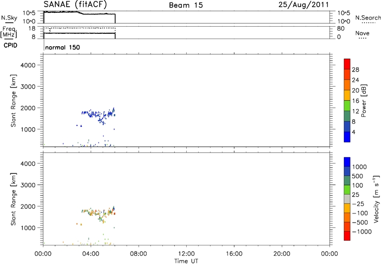Click the Time UT axis title
This screenshot has width=381, height=264.
click(x=186, y=261)
